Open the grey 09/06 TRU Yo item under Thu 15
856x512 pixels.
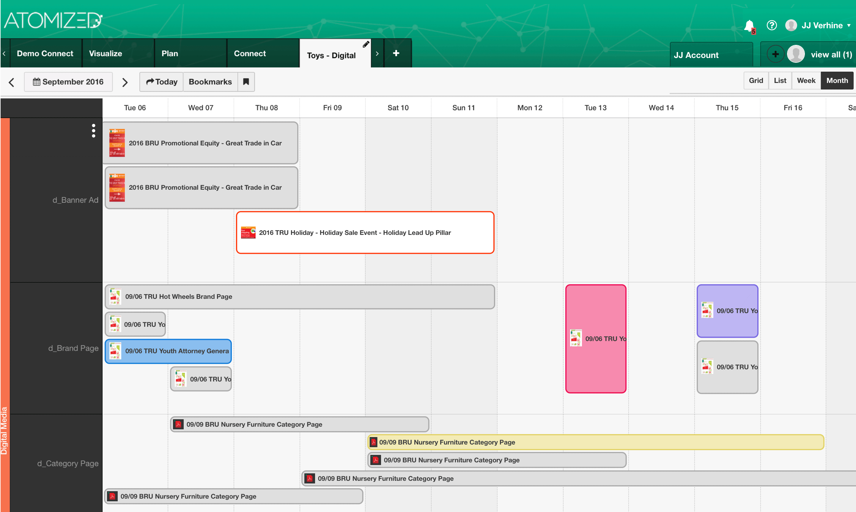[727, 367]
